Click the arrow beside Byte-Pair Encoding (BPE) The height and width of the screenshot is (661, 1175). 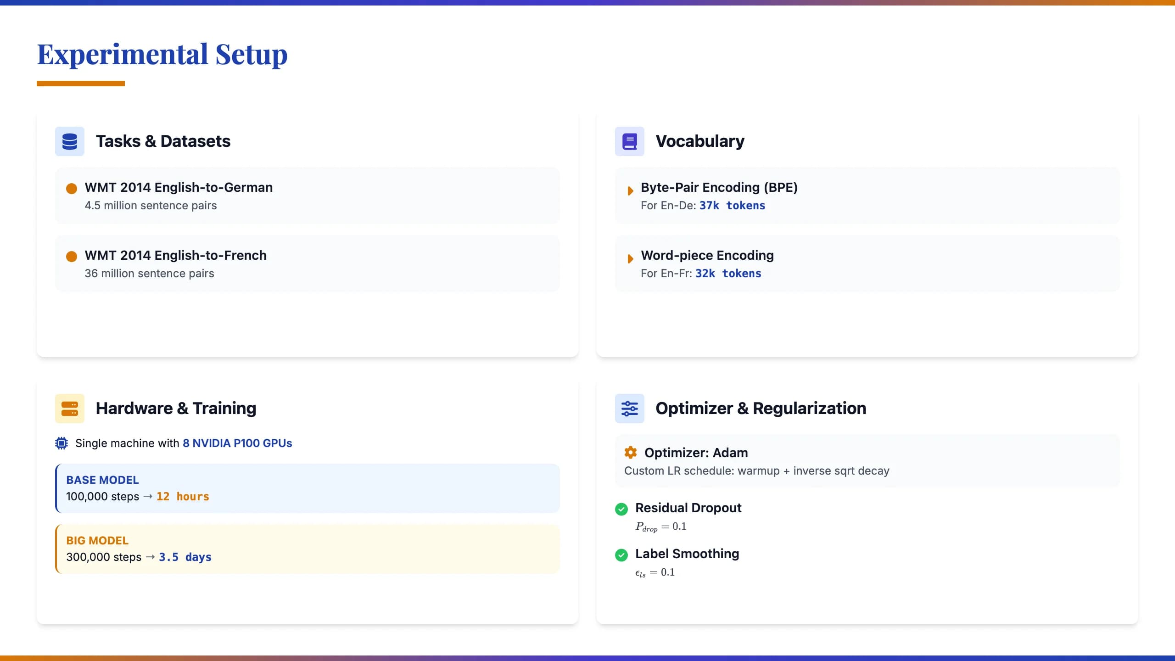pyautogui.click(x=630, y=190)
